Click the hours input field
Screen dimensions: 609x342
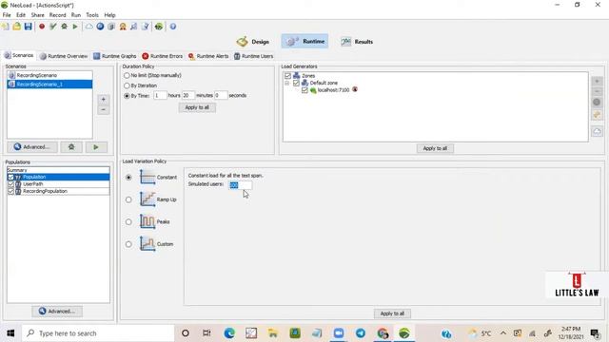click(160, 95)
